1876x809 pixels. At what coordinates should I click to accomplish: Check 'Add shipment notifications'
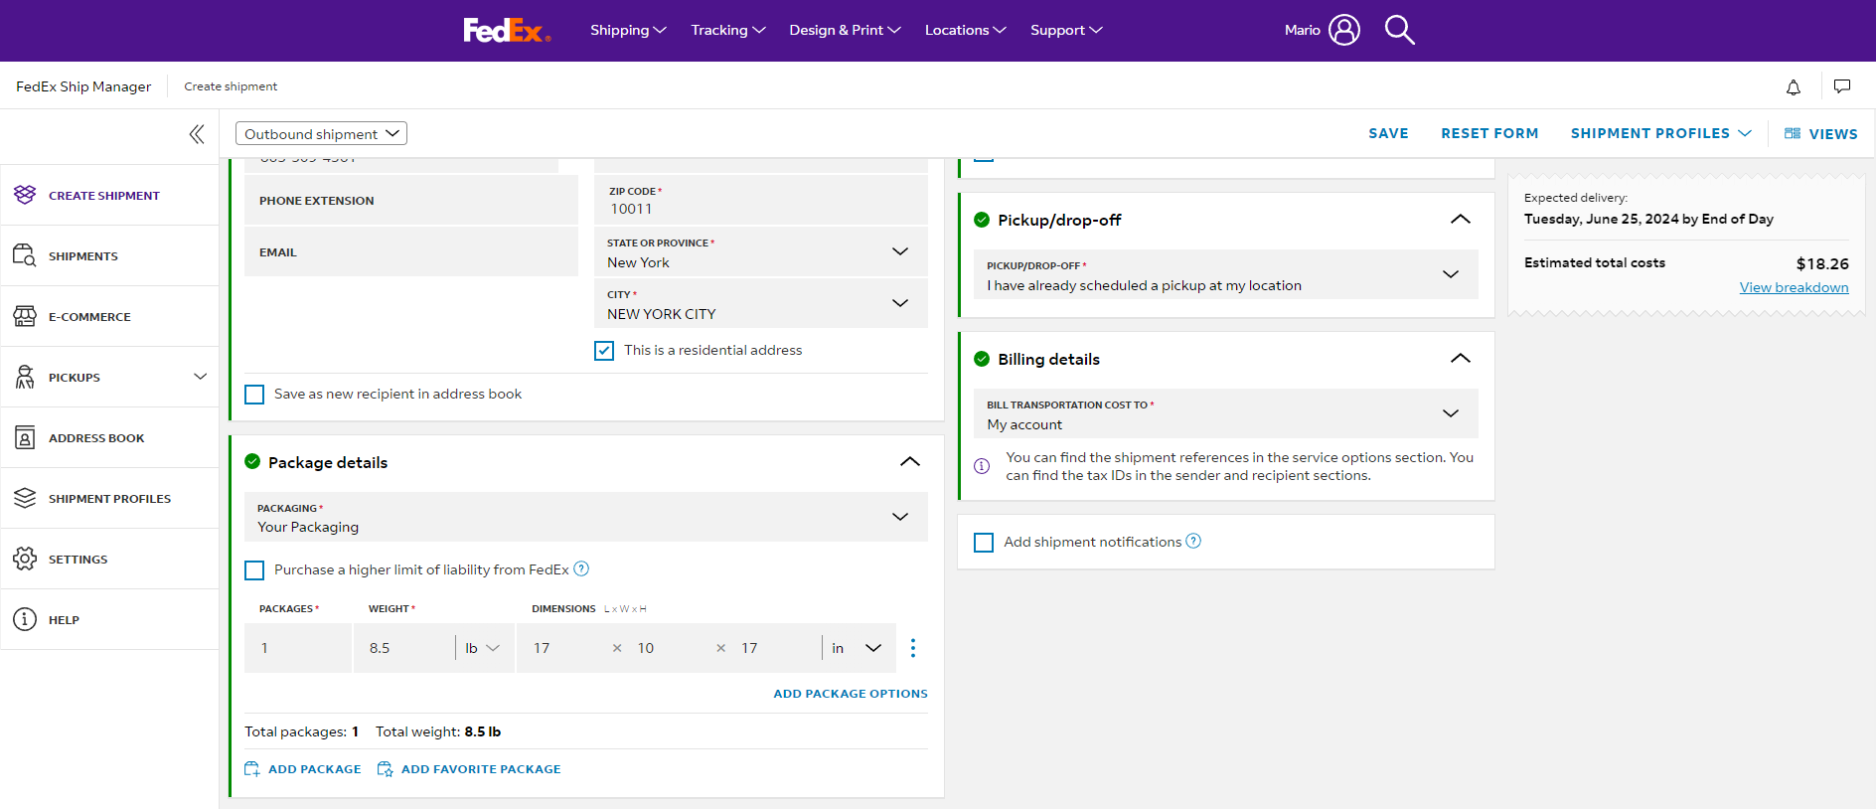984,543
